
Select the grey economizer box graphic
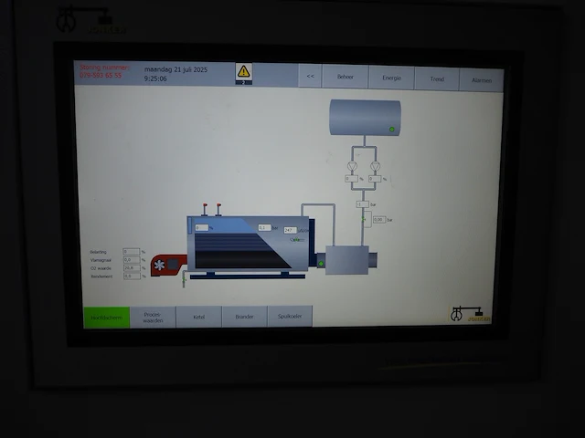pos(347,260)
